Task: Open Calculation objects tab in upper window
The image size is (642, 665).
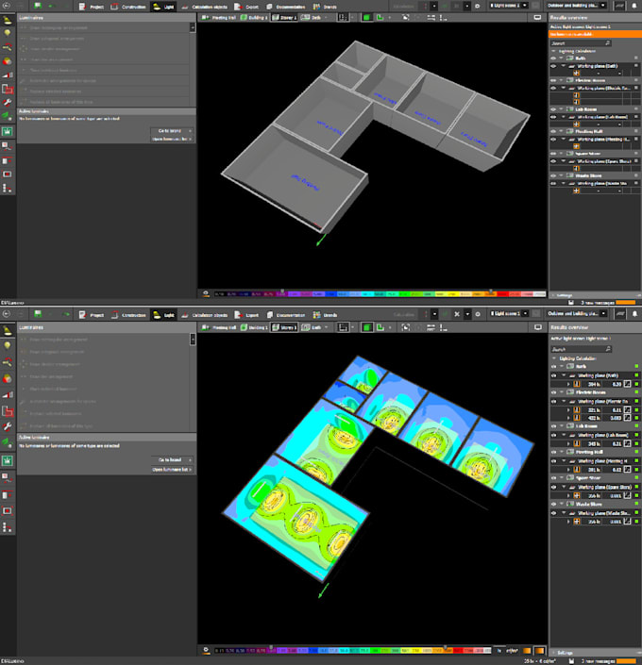Action: coord(205,7)
